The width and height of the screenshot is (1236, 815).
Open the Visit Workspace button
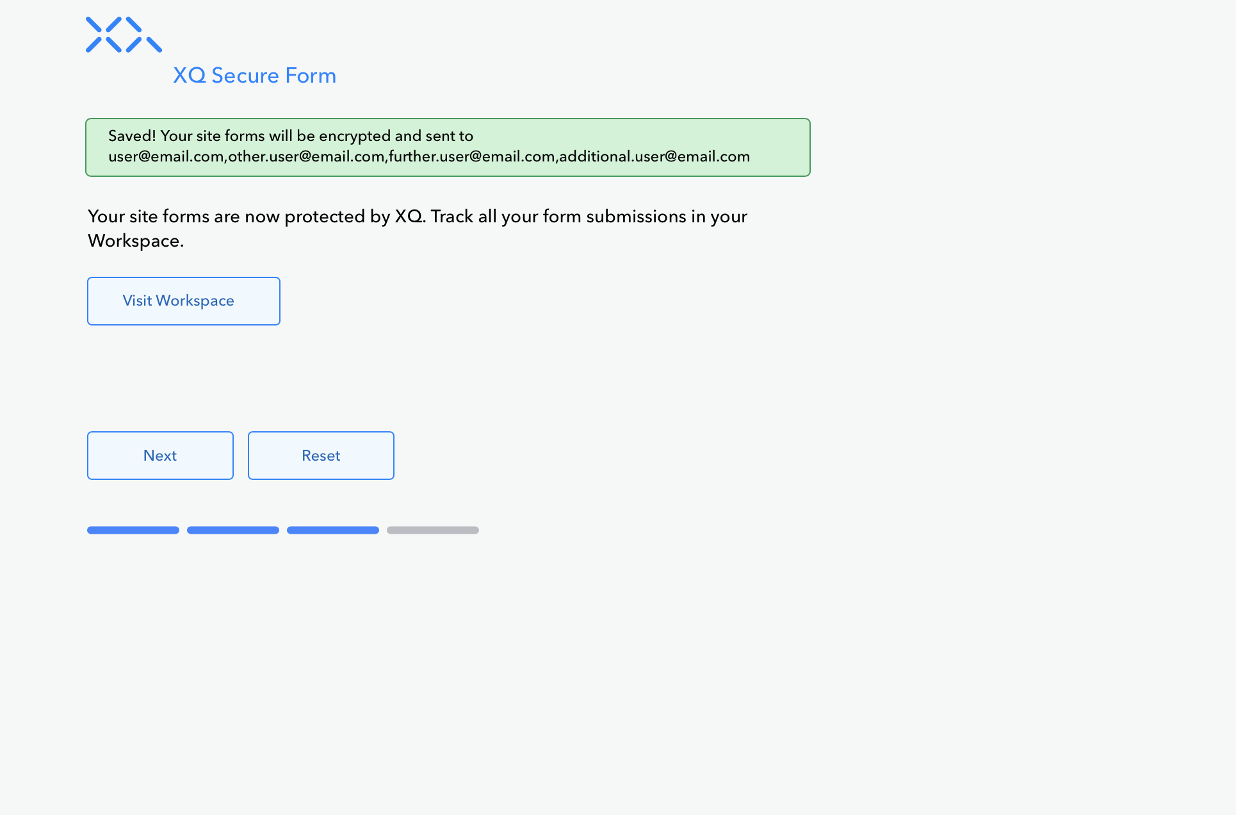pyautogui.click(x=184, y=301)
